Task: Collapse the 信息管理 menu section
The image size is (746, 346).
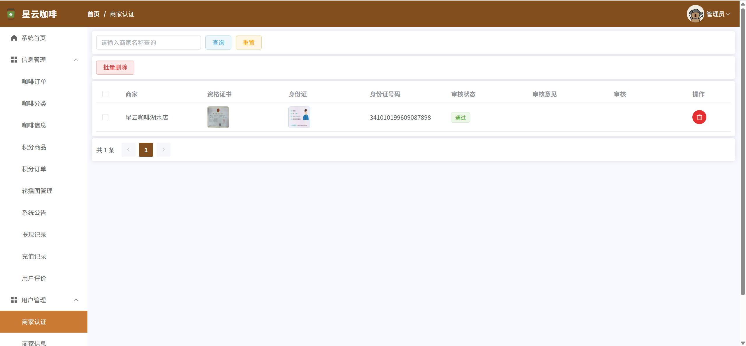Action: coord(76,60)
